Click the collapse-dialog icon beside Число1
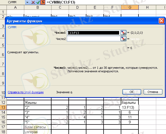The height and width of the screenshot is (134, 166). coord(123,33)
